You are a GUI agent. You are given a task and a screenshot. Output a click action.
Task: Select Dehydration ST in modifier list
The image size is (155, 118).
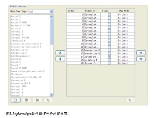pos(19,50)
